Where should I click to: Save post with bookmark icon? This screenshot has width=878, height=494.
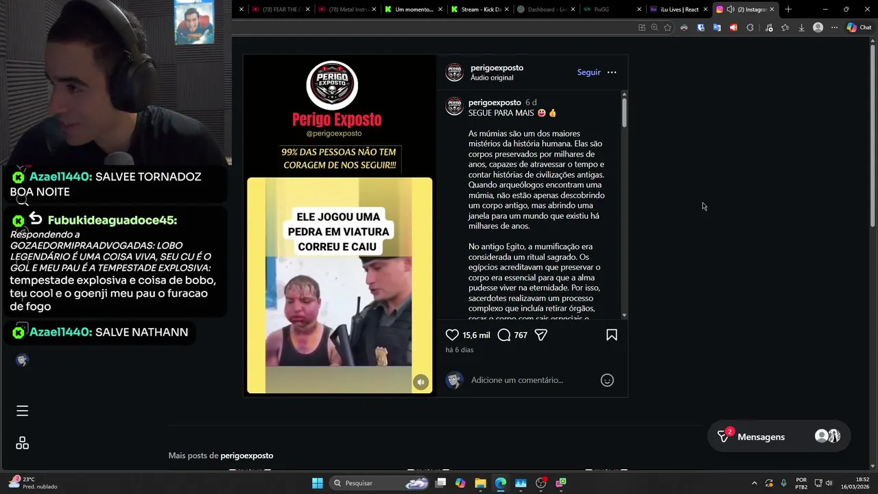pos(612,335)
